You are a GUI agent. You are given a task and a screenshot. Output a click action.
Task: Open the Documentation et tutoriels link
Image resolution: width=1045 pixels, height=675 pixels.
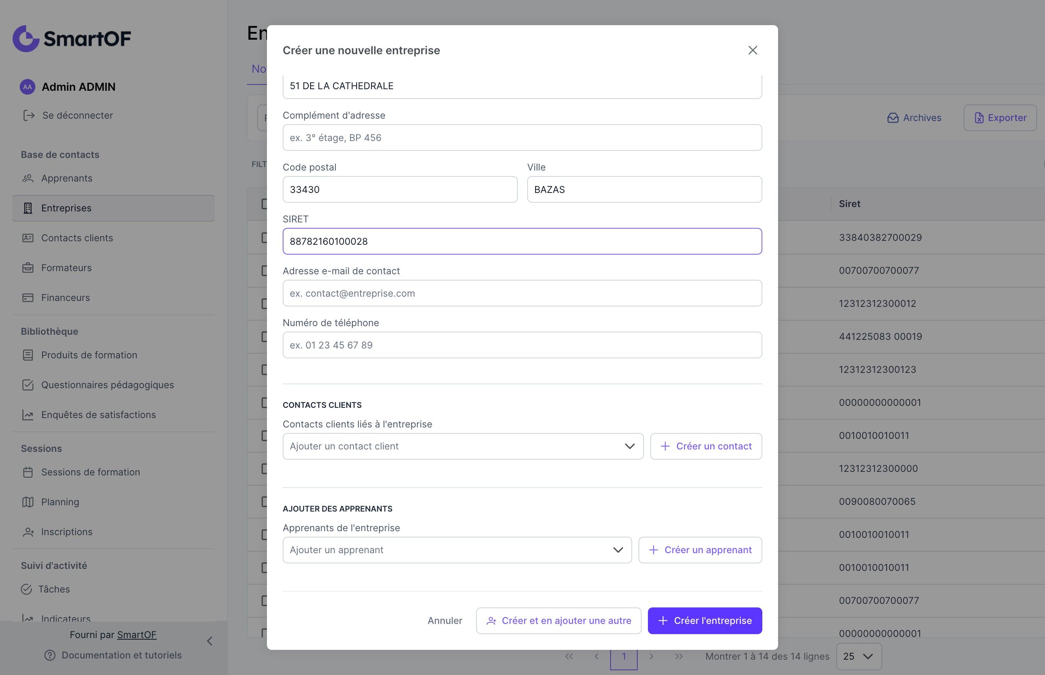click(121, 655)
